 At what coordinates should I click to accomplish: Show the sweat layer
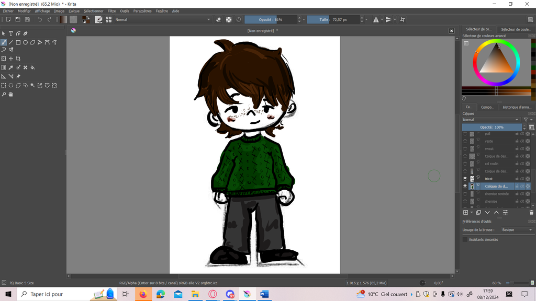[465, 149]
